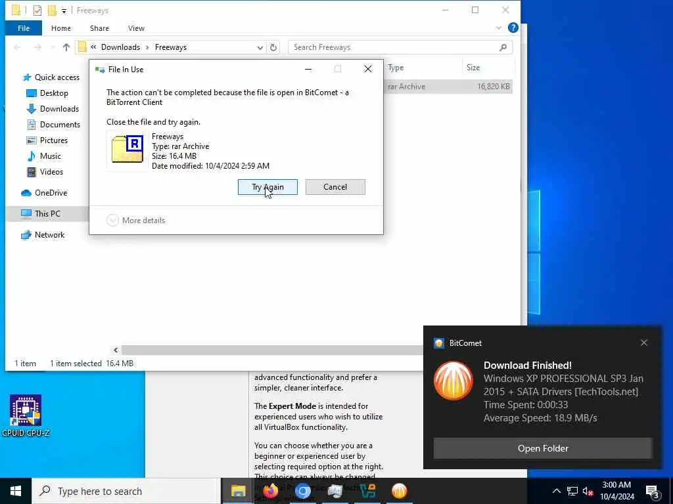673x504 pixels.
Task: Open the Action Center notifications icon
Action: coord(652,491)
